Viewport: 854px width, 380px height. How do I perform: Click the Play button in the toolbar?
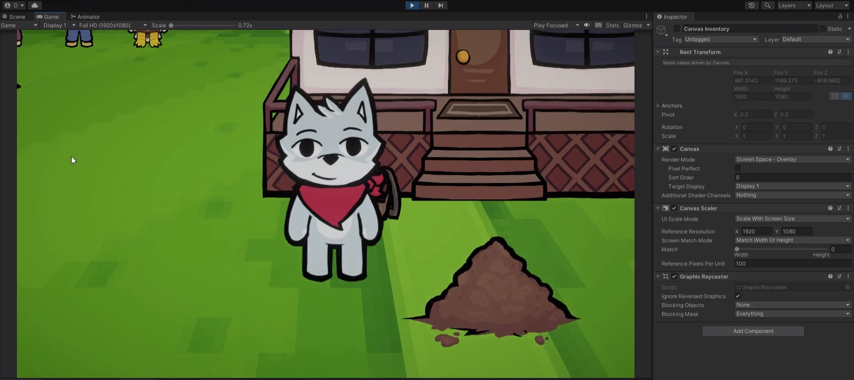click(x=412, y=5)
